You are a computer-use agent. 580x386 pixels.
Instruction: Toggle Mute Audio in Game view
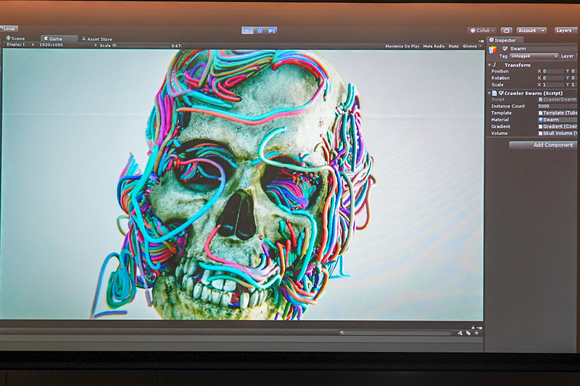tap(434, 46)
